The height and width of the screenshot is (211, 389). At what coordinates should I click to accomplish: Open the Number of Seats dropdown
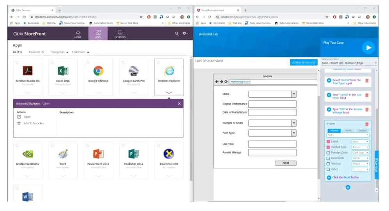click(294, 123)
